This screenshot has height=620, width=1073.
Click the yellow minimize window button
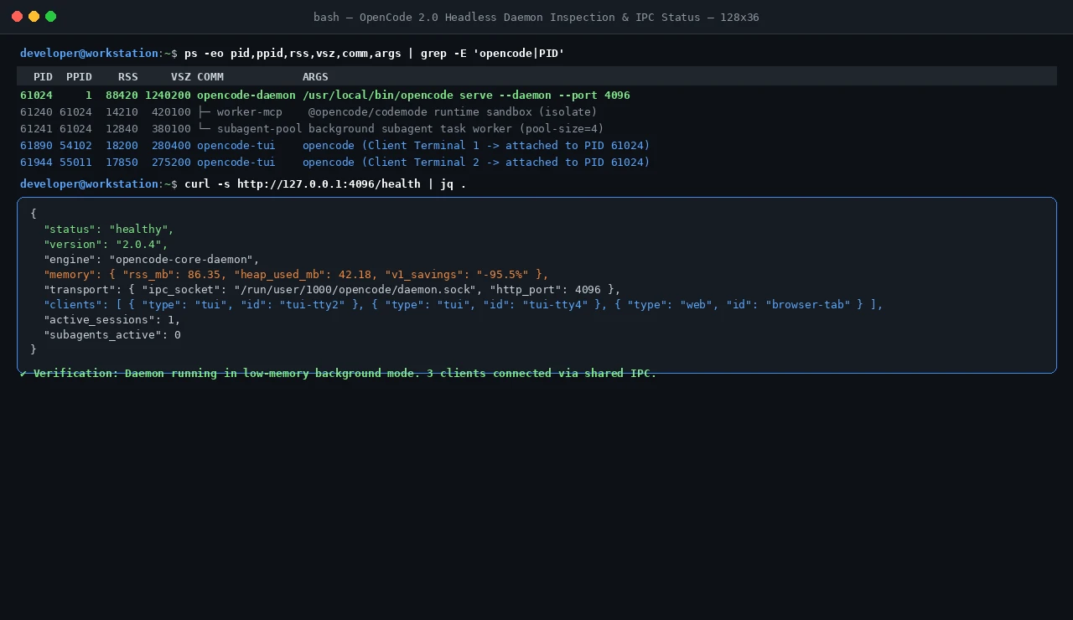pos(34,17)
